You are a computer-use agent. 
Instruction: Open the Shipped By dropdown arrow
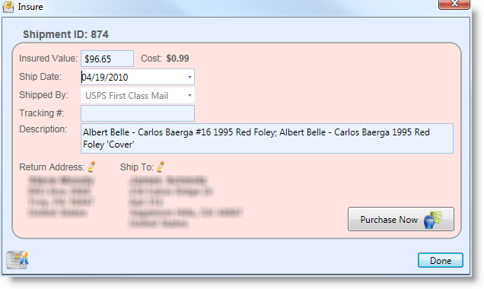(x=189, y=95)
